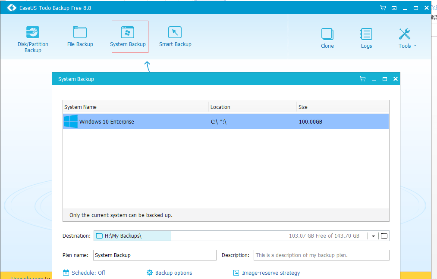The height and width of the screenshot is (279, 437).
Task: Select System Backup in the main toolbar
Action: pyautogui.click(x=128, y=37)
